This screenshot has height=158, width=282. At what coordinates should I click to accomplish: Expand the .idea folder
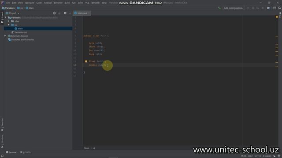point(9,21)
